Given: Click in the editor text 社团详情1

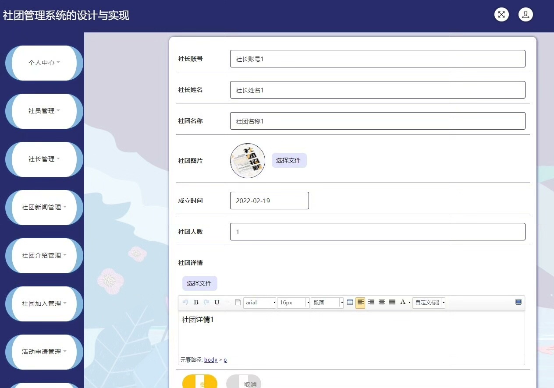Looking at the screenshot, I should (x=198, y=320).
